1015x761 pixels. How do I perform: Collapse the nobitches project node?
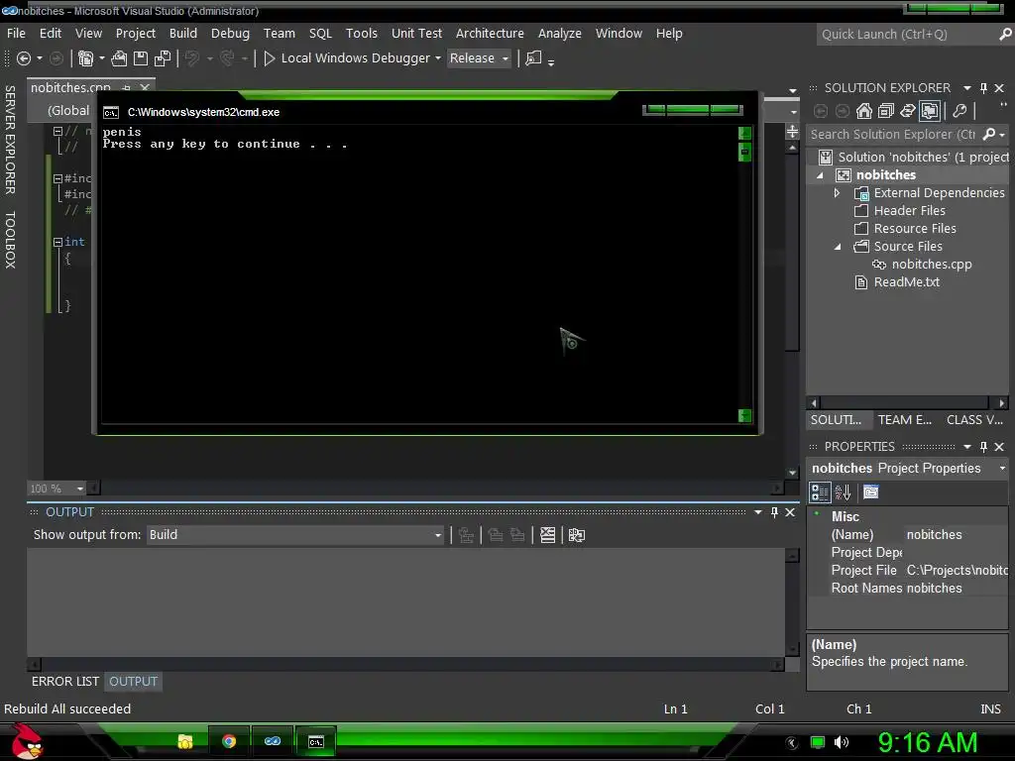(820, 175)
